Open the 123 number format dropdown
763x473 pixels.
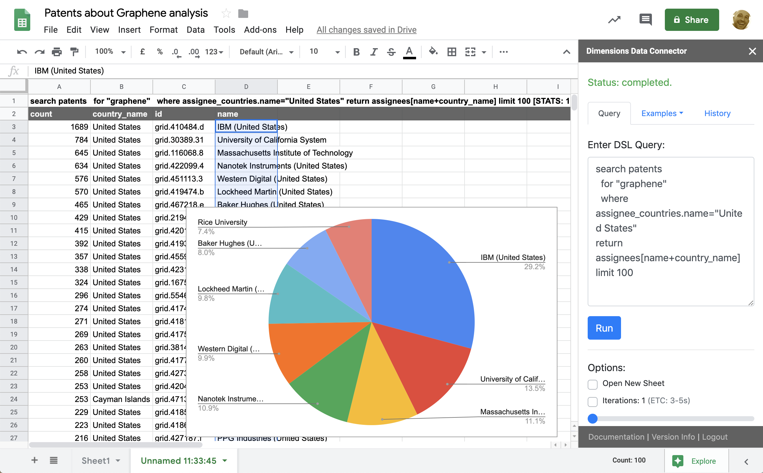click(214, 52)
